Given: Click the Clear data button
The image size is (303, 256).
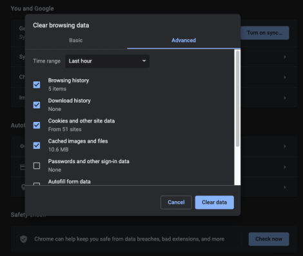Looking at the screenshot, I should (215, 202).
